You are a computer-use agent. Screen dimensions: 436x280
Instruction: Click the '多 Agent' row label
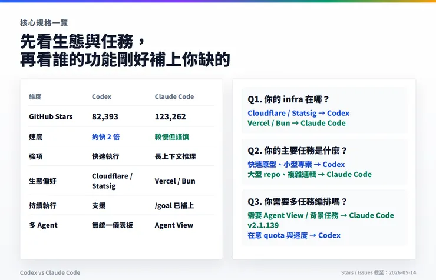43,225
